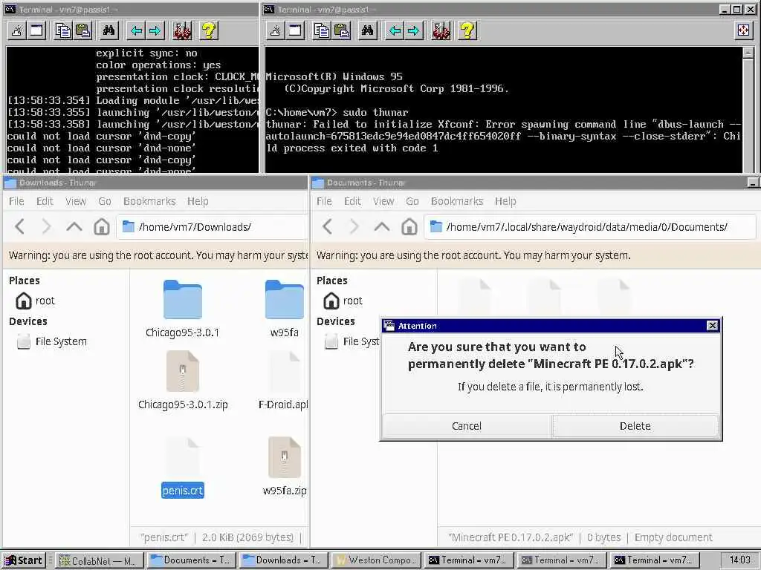Previous tab arrow in weston-log Terminal
This screenshot has width=761, height=570.
tap(136, 30)
